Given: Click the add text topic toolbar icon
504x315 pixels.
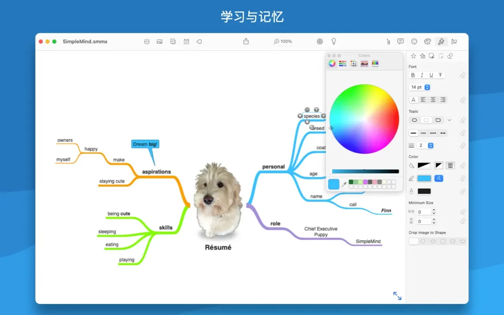Looking at the screenshot, I should click(147, 42).
